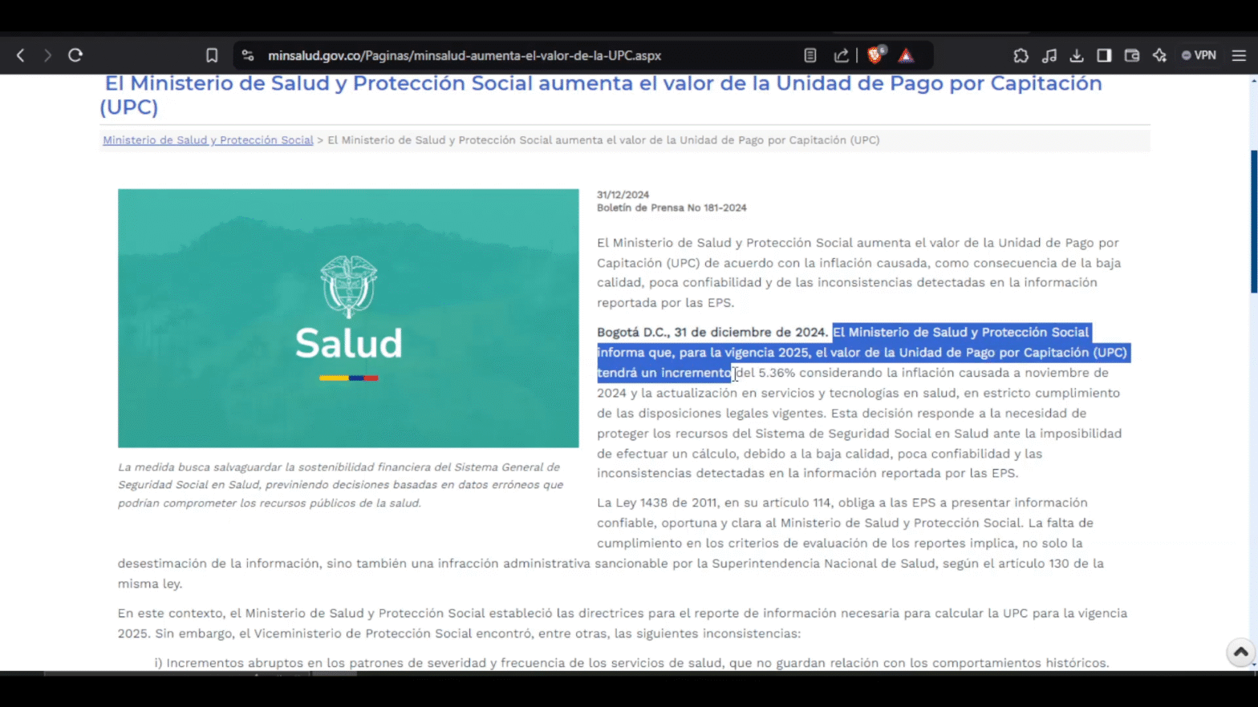The height and width of the screenshot is (707, 1258).
Task: Bookmark this page
Action: click(x=212, y=55)
